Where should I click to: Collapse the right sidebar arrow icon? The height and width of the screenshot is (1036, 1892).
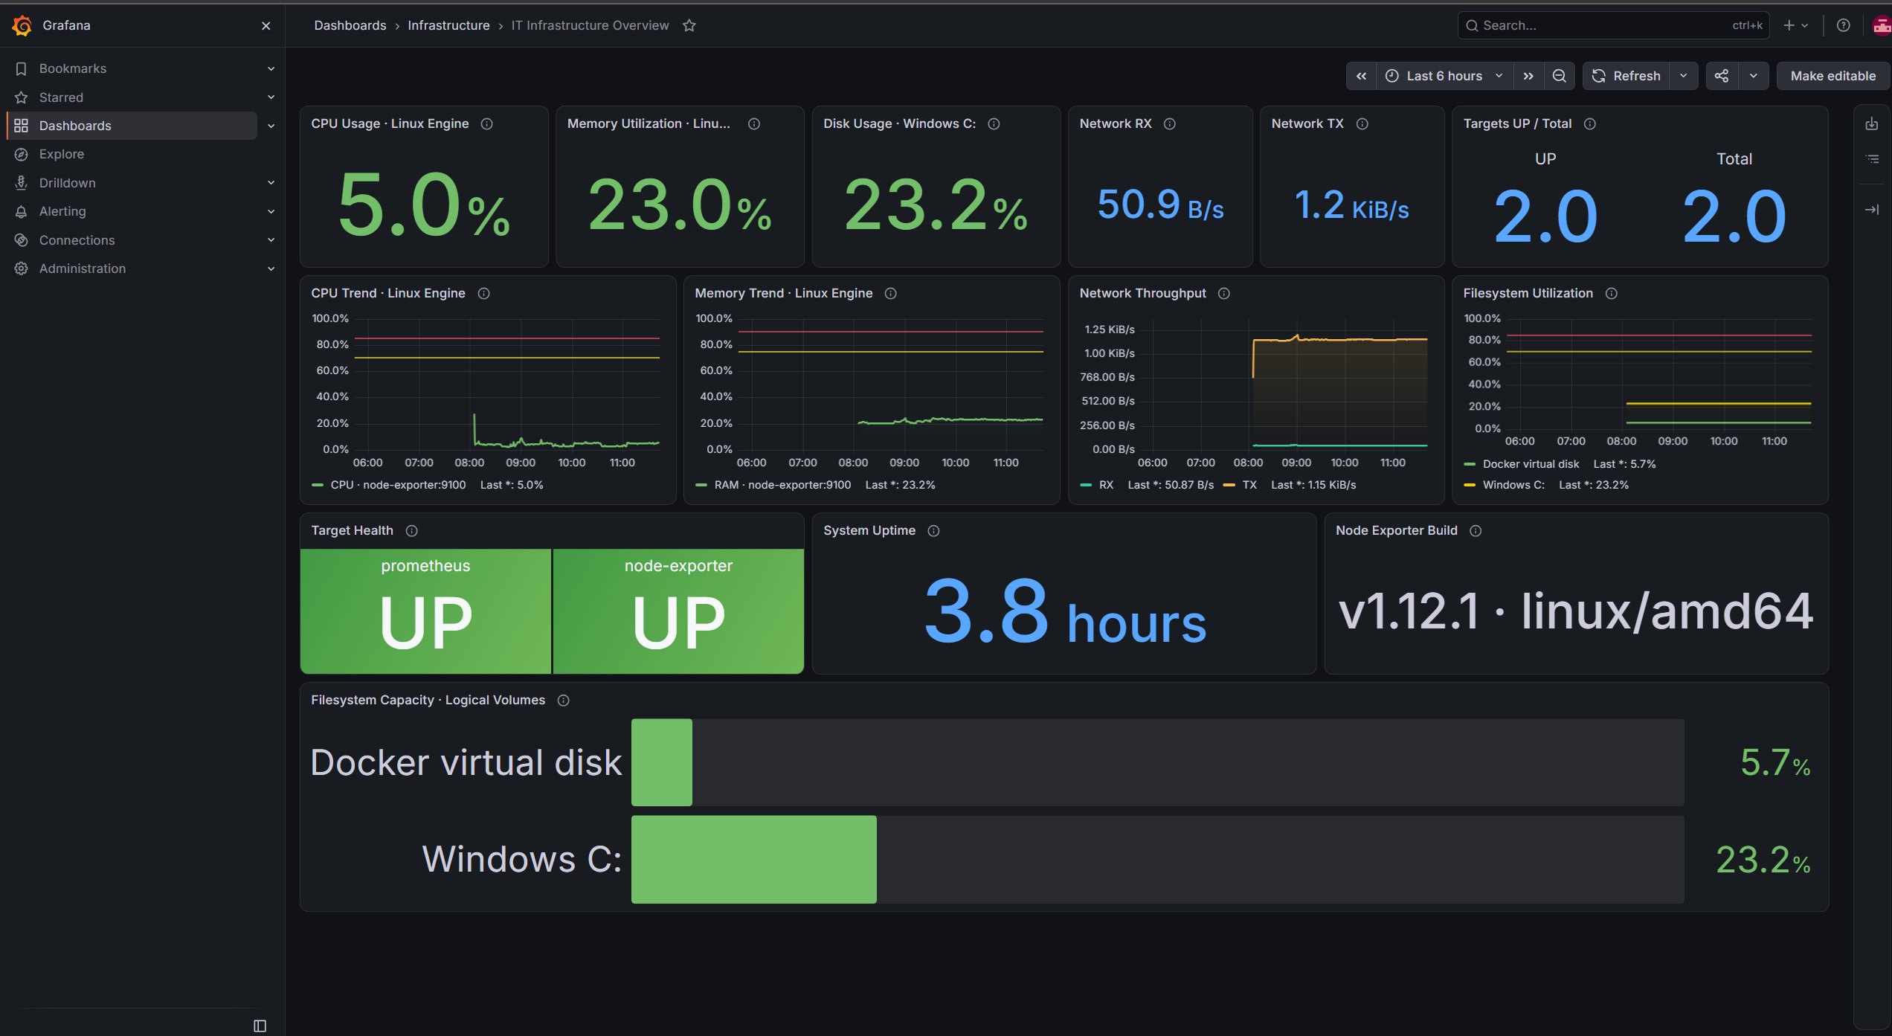(1872, 210)
